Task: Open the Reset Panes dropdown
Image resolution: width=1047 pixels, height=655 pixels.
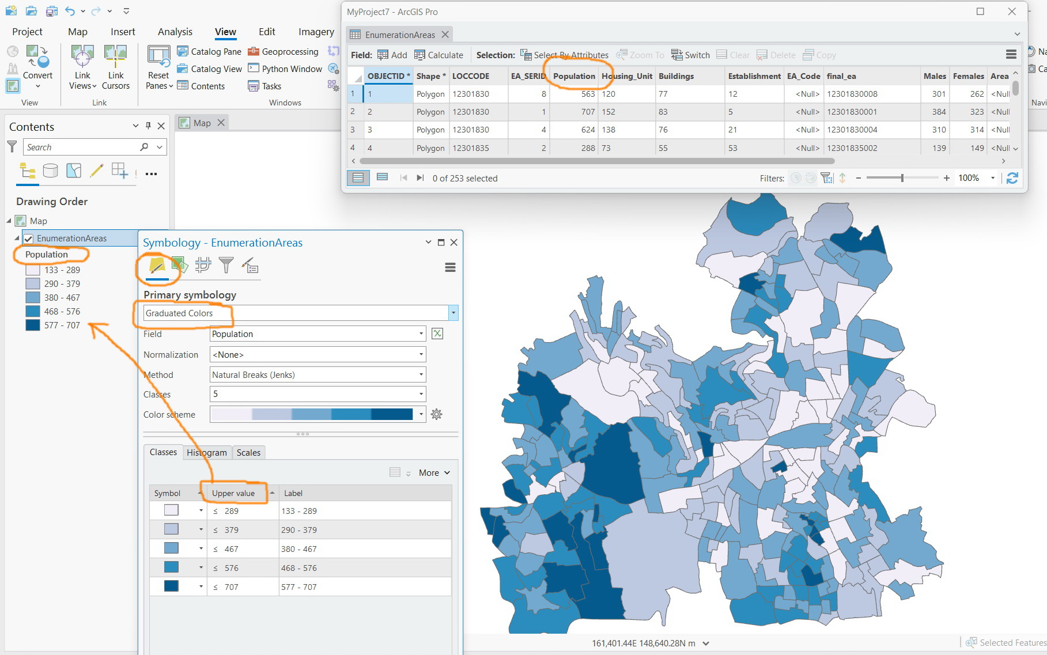Action: point(159,81)
